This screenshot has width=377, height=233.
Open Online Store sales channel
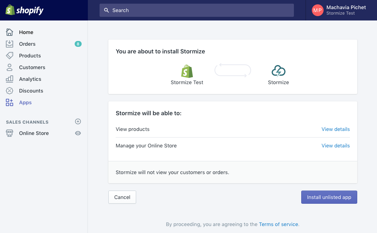point(34,133)
